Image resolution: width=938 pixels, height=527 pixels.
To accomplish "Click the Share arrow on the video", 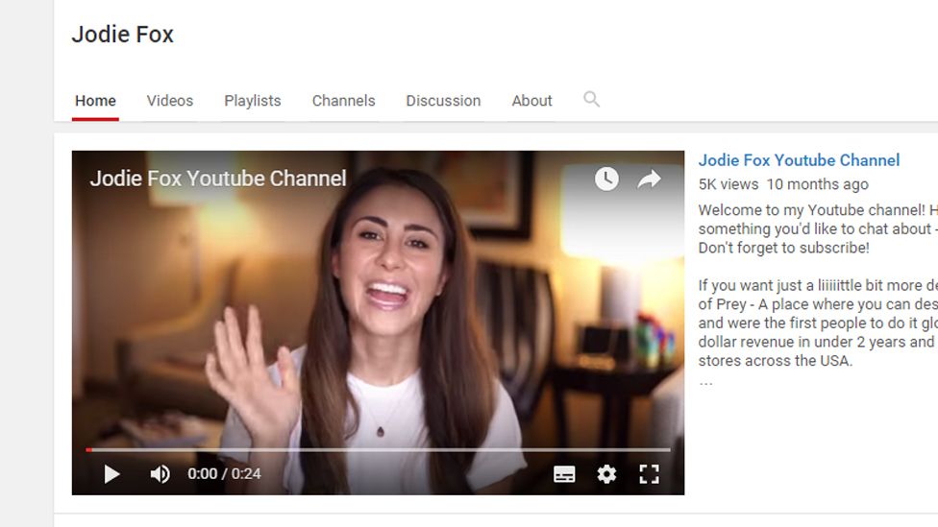I will (x=650, y=179).
